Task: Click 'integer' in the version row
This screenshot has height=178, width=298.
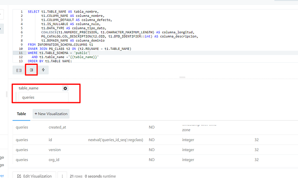Action: (x=188, y=149)
